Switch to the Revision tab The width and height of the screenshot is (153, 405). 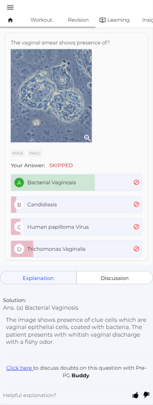(78, 20)
